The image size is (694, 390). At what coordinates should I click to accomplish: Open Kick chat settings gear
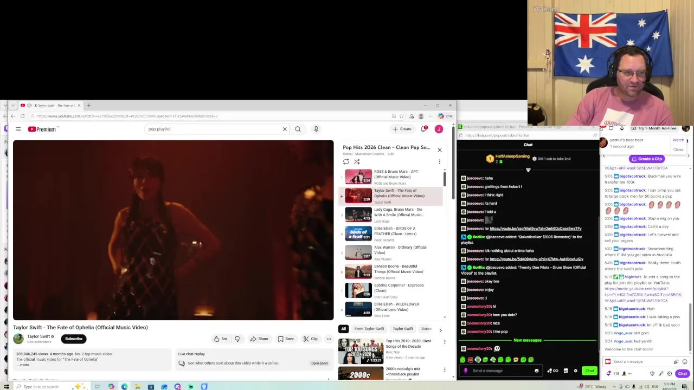[x=575, y=370]
